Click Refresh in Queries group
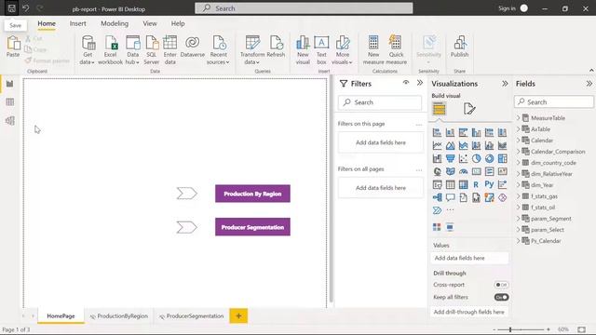This screenshot has width=596, height=335. 276,47
